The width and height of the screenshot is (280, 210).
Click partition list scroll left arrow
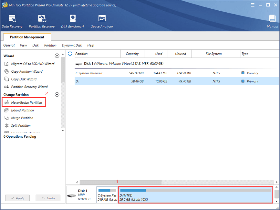[77, 182]
